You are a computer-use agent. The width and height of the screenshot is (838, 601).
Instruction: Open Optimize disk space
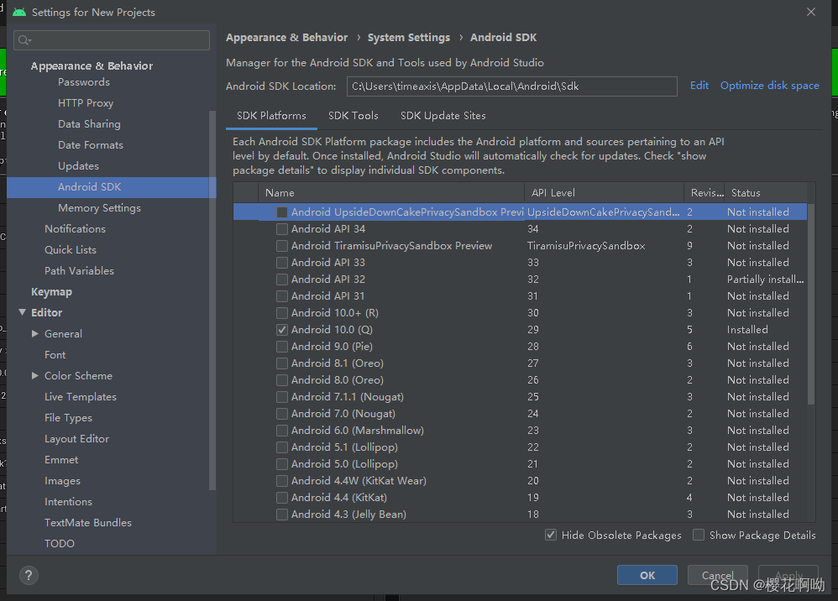tap(769, 85)
